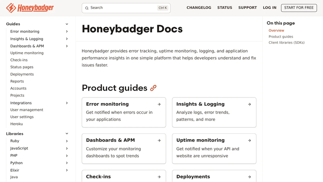Click the Honeybadger logo
This screenshot has width=323, height=182.
[30, 8]
